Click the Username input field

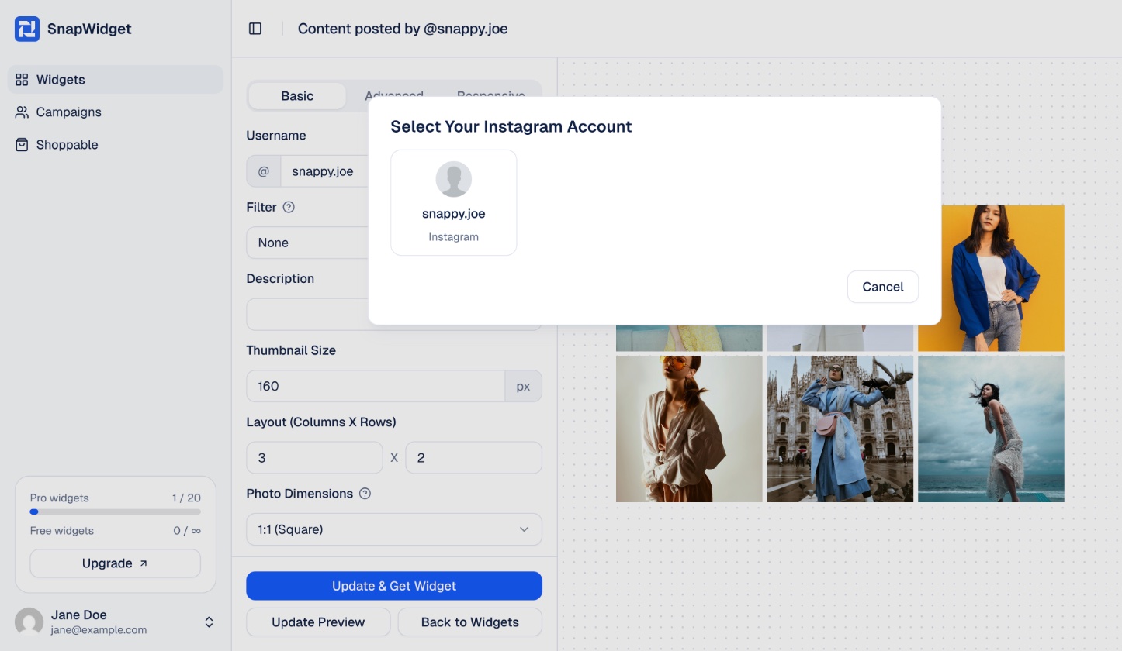(x=326, y=171)
